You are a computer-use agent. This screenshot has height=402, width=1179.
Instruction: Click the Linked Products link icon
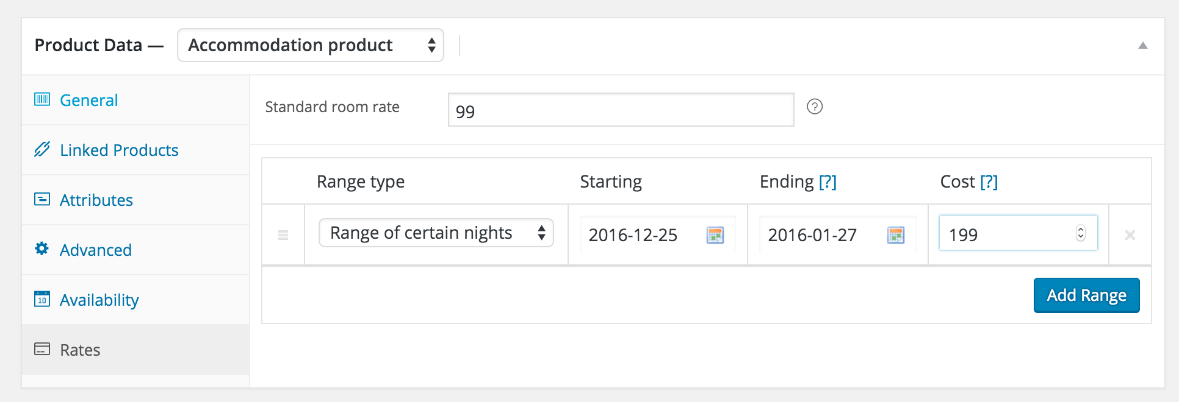coord(42,149)
